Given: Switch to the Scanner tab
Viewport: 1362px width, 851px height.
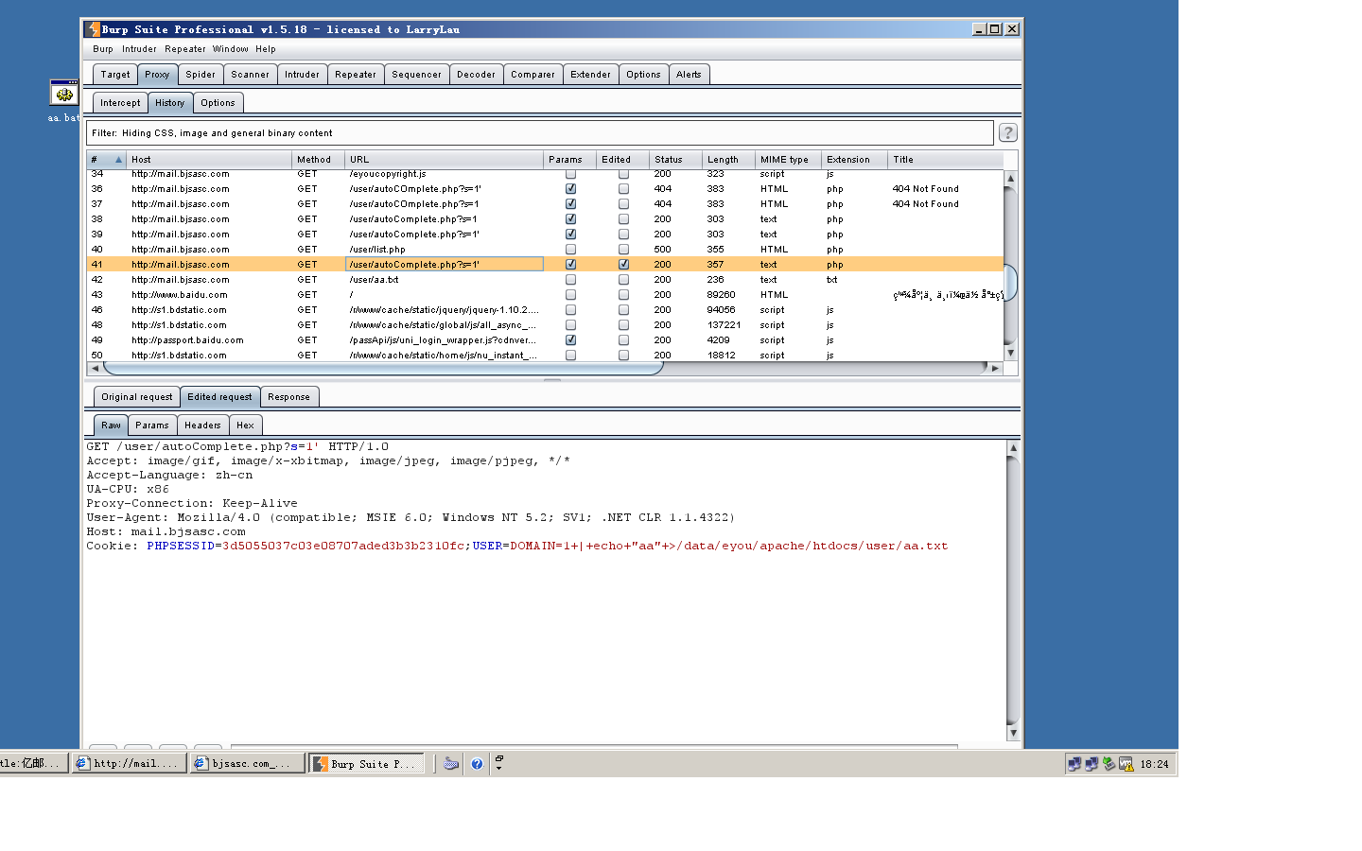Looking at the screenshot, I should click(x=250, y=75).
